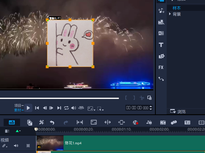Screen dimensions: 205x153
Task: Open the motion path library icon
Action: coord(161,79)
